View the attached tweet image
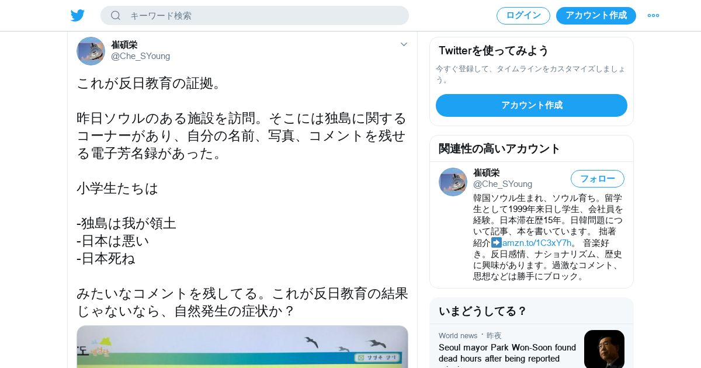 242,346
